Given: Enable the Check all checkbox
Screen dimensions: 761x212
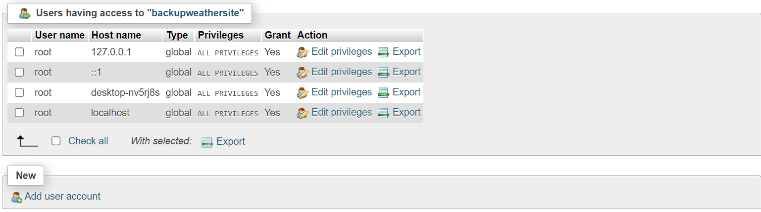Looking at the screenshot, I should click(x=56, y=141).
